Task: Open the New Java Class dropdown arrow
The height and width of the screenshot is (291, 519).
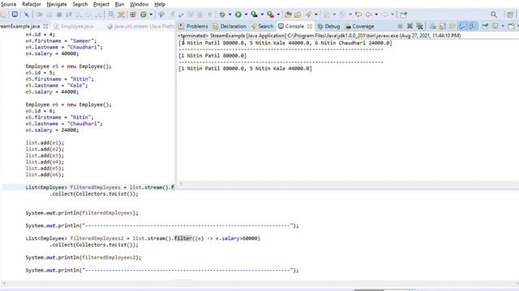Action: click(151, 15)
